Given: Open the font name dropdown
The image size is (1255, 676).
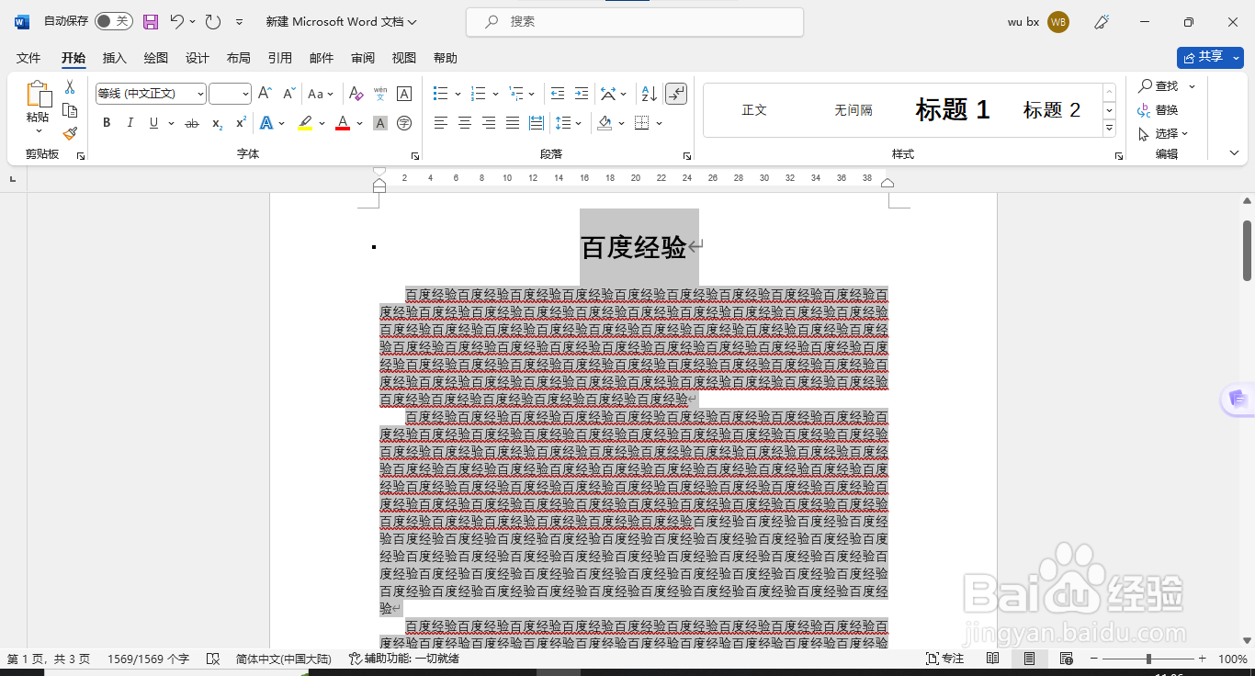Looking at the screenshot, I should [200, 94].
